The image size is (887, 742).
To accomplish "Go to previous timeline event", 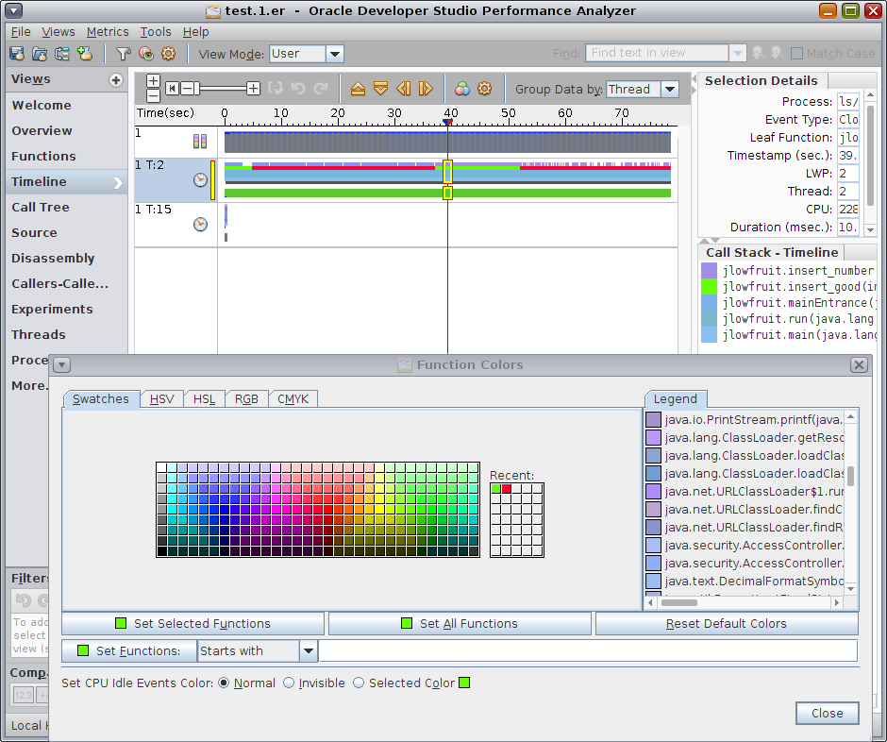I will click(403, 89).
